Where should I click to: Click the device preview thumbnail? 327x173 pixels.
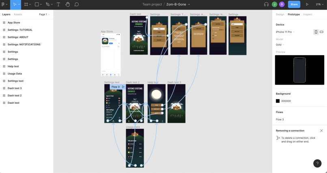(x=299, y=70)
